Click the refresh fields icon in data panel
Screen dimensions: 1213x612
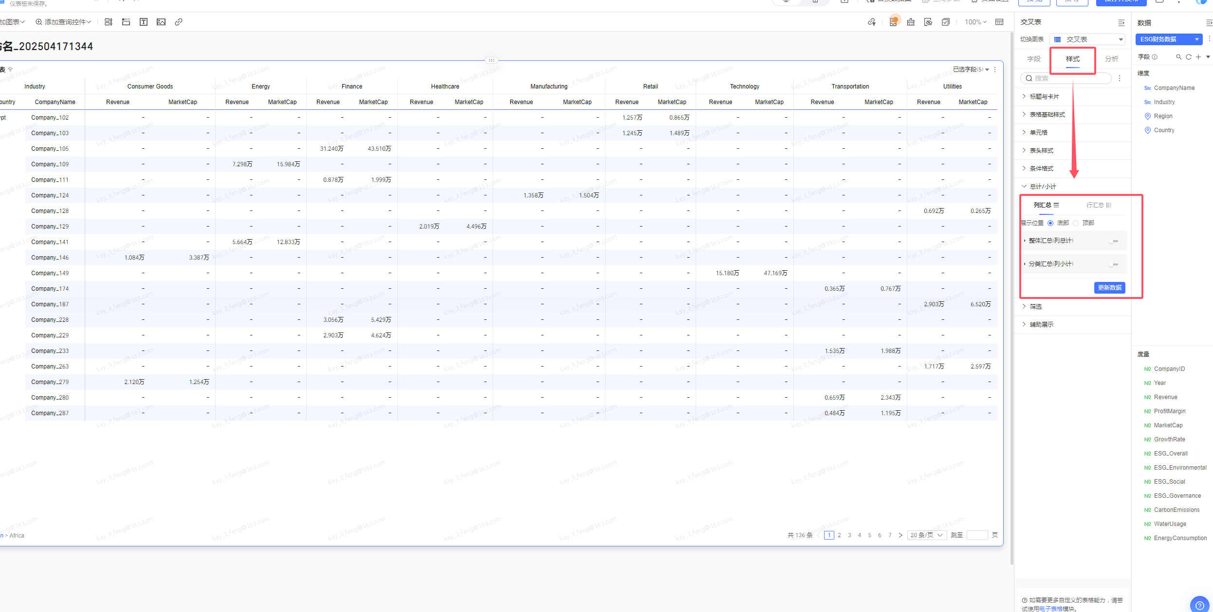tap(1189, 57)
